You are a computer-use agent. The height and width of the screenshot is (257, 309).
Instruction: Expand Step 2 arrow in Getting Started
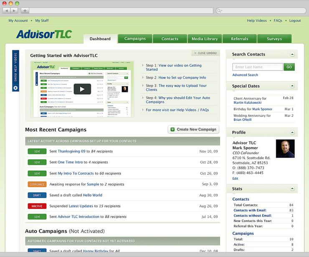pyautogui.click(x=143, y=77)
